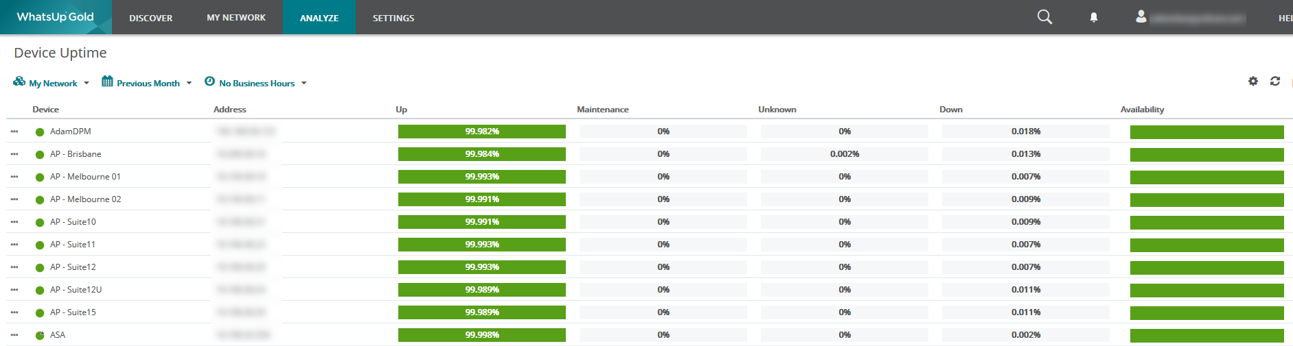Switch to the Discover menu

click(x=151, y=18)
